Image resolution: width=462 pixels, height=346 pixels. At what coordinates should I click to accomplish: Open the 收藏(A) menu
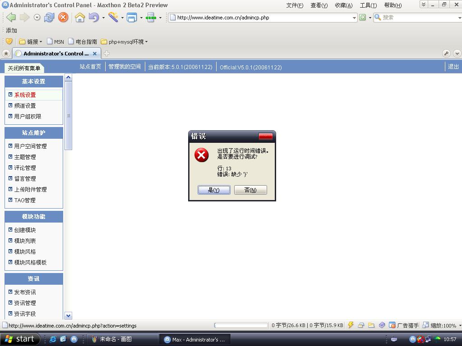click(343, 5)
